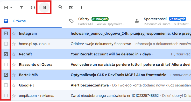
Task: Open the Move to folder icon
Action: point(71,8)
